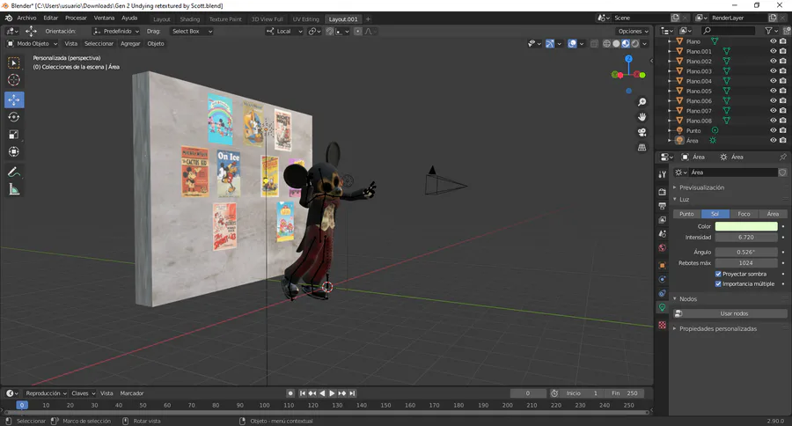
Task: Open the Output properties tab
Action: [x=662, y=206]
